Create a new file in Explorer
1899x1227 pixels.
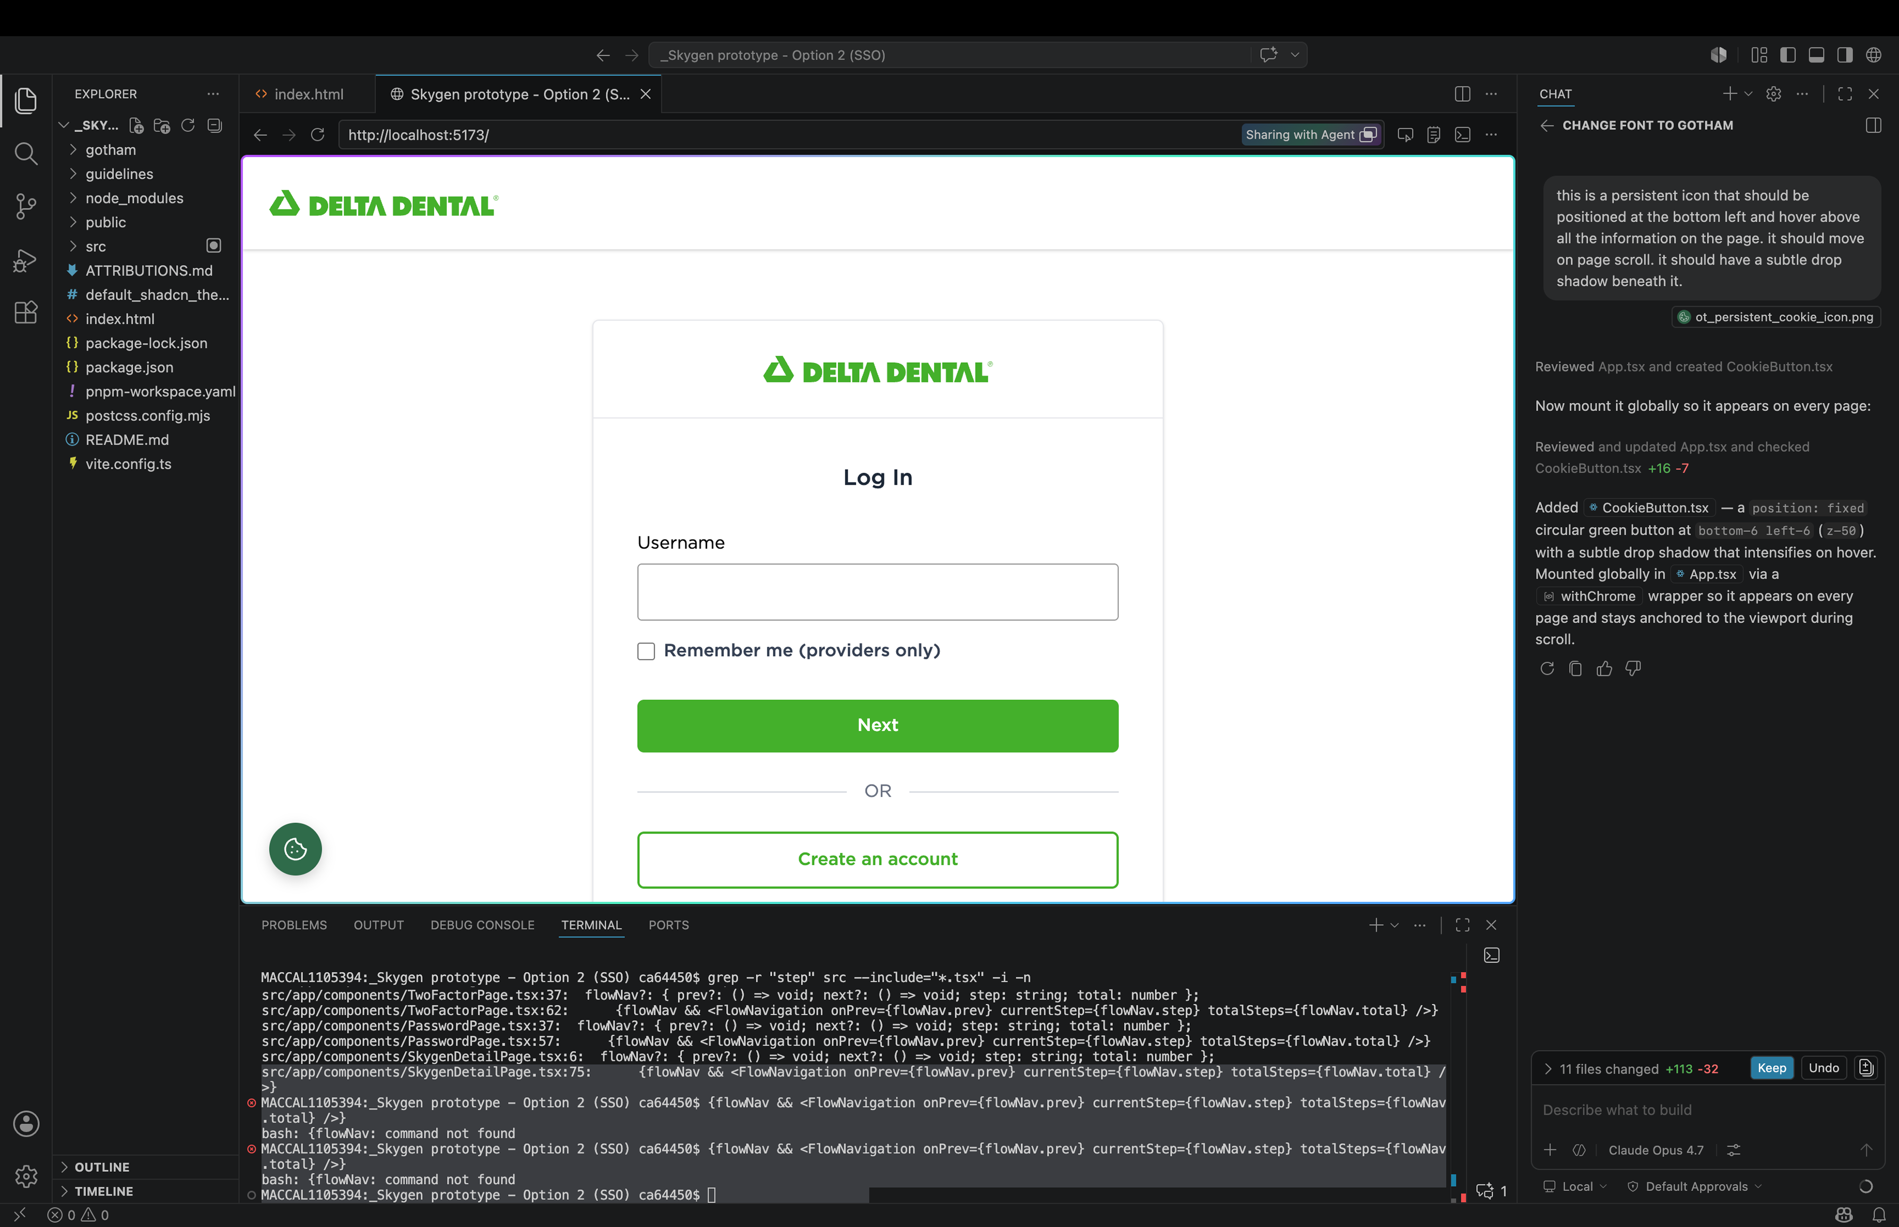pyautogui.click(x=136, y=125)
